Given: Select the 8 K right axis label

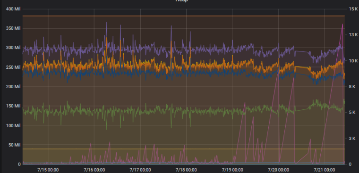Looking at the screenshot, I should point(352,87).
